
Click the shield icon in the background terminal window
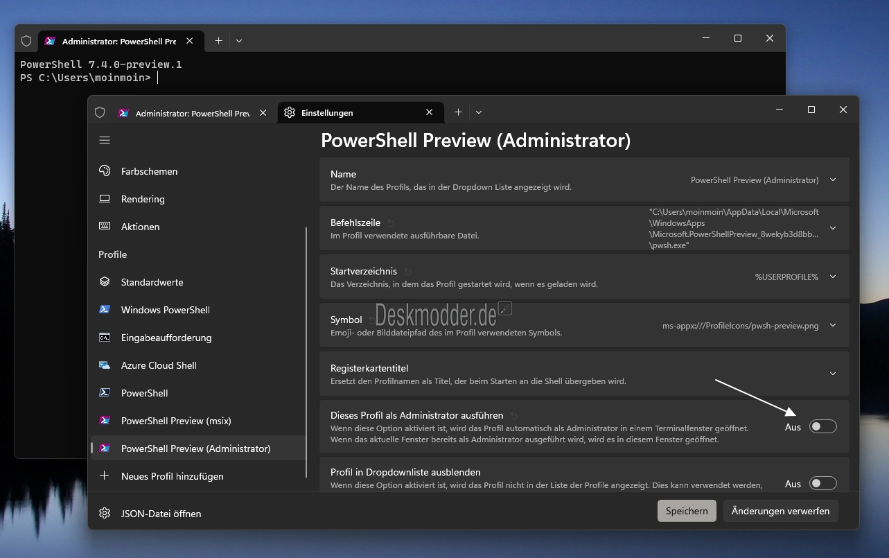click(26, 41)
